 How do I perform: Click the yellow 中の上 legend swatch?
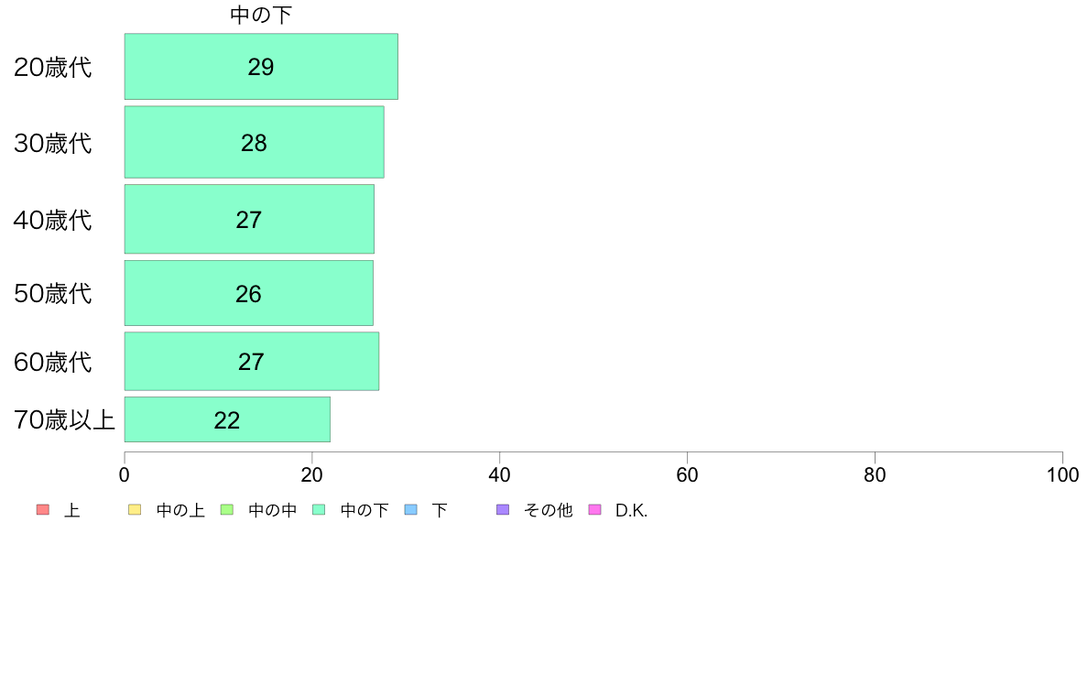point(135,510)
